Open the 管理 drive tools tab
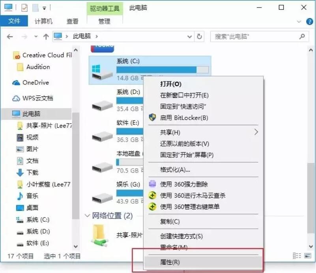The height and width of the screenshot is (273, 316). pos(105,22)
